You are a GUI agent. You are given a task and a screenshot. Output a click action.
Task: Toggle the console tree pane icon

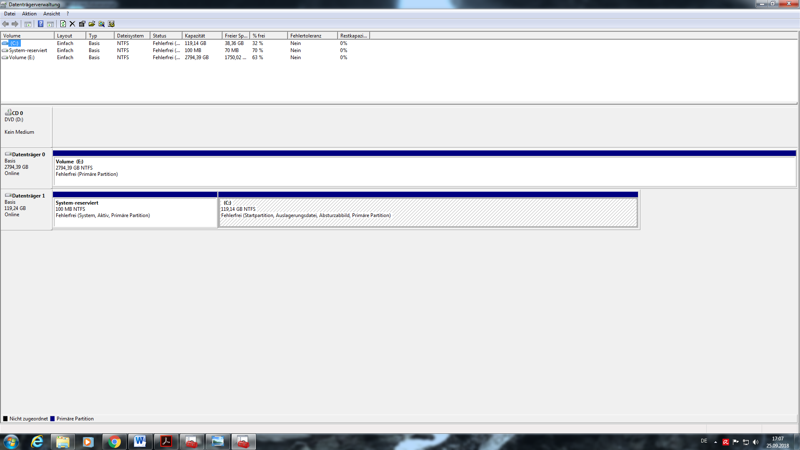tap(28, 24)
